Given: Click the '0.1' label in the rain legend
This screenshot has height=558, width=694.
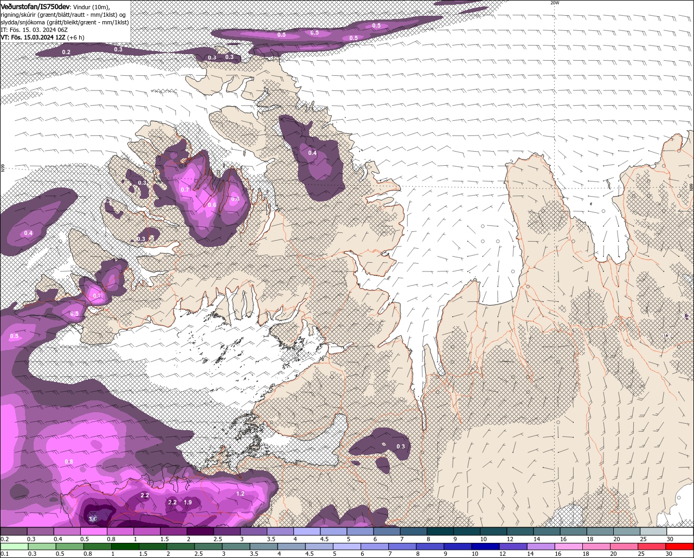Looking at the screenshot, I should pyautogui.click(x=5, y=554).
